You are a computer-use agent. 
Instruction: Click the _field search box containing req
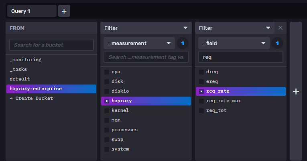pos(241,57)
